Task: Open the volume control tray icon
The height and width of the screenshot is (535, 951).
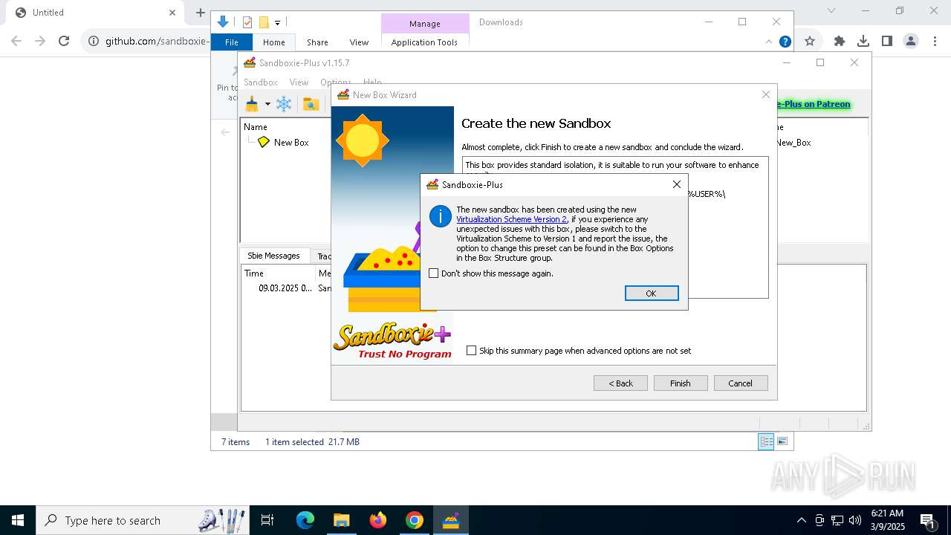Action: click(x=855, y=520)
